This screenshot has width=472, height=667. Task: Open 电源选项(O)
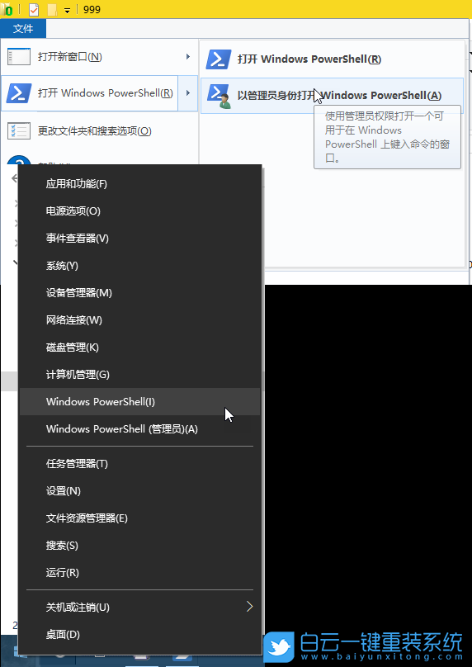139,211
